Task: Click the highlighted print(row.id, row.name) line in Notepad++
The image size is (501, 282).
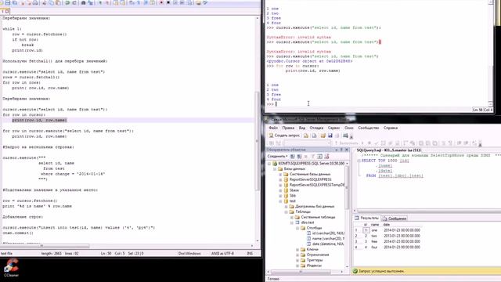Action: point(40,120)
